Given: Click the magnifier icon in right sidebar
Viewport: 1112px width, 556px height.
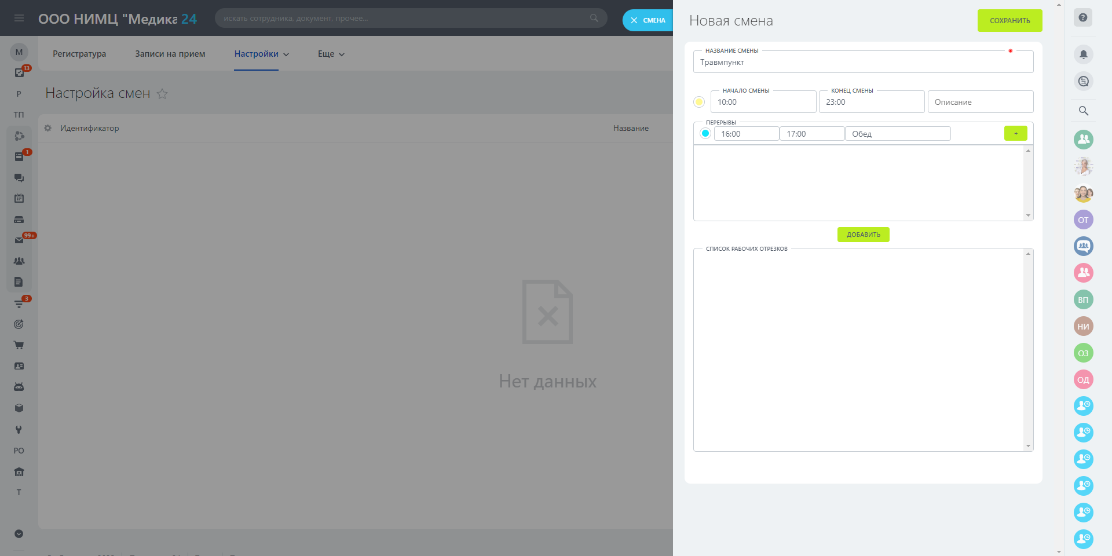Looking at the screenshot, I should (x=1083, y=111).
